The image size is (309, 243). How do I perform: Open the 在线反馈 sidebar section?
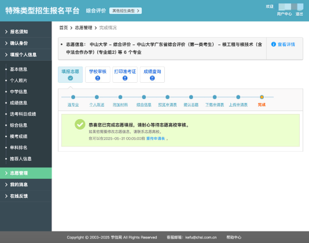[25, 196]
